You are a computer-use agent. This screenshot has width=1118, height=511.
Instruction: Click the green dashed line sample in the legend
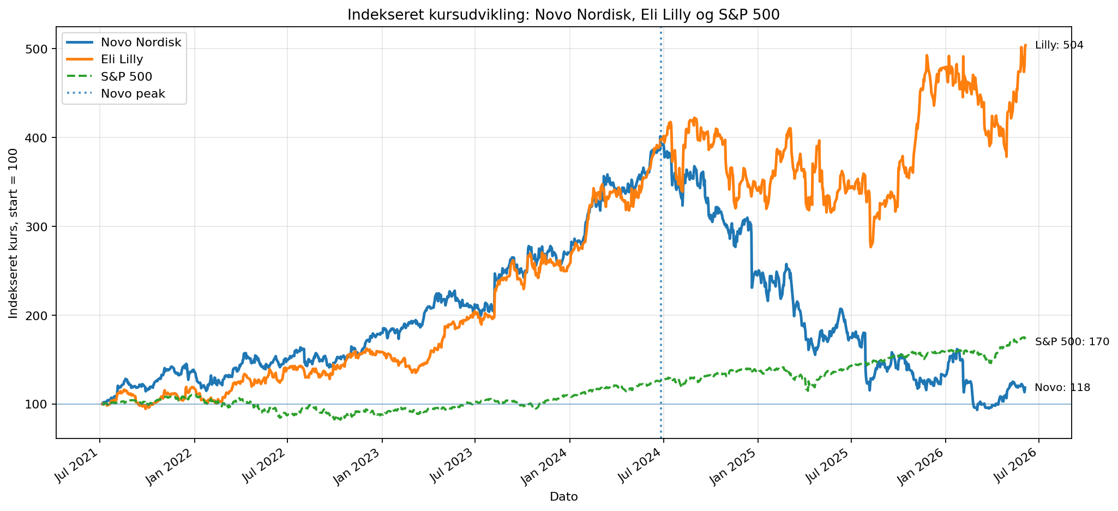80,76
